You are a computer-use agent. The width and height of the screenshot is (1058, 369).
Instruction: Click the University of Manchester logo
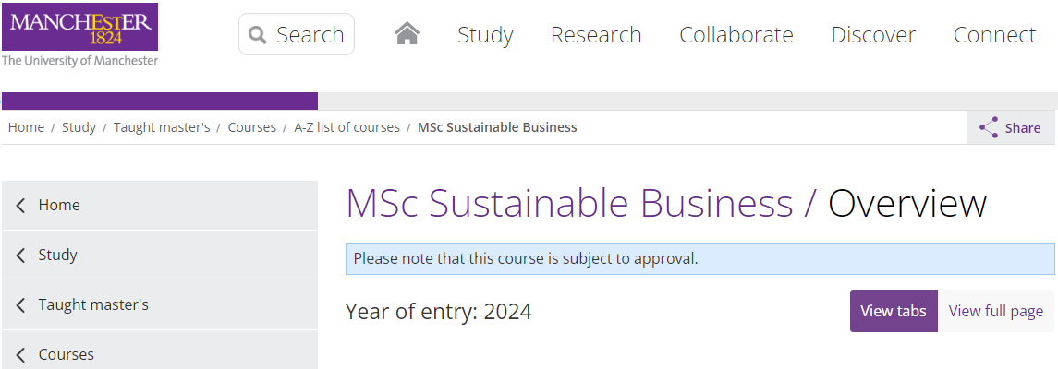(79, 35)
